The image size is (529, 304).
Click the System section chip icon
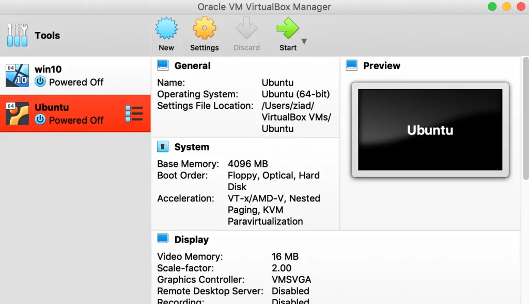tap(163, 146)
